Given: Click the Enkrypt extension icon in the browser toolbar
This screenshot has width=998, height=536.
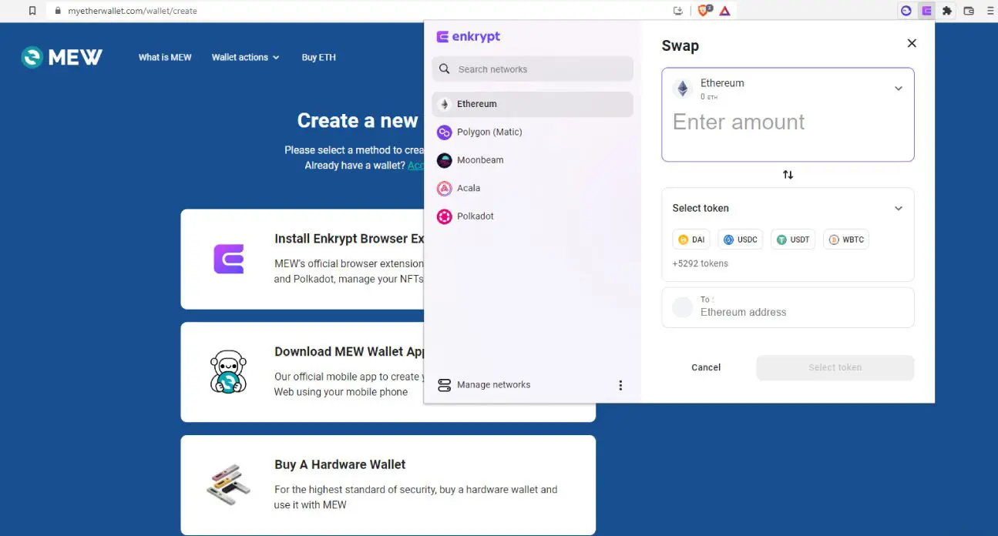Looking at the screenshot, I should [x=927, y=11].
